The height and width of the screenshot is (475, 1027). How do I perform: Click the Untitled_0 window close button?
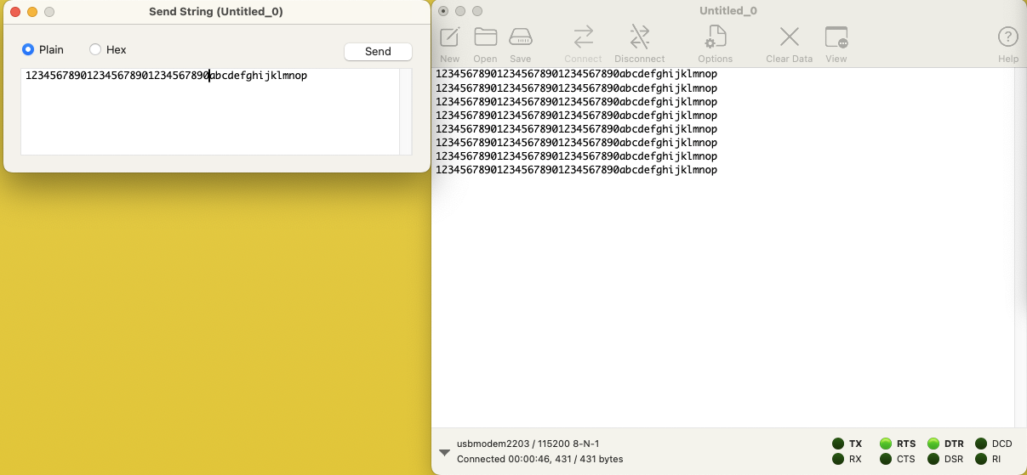coord(443,11)
